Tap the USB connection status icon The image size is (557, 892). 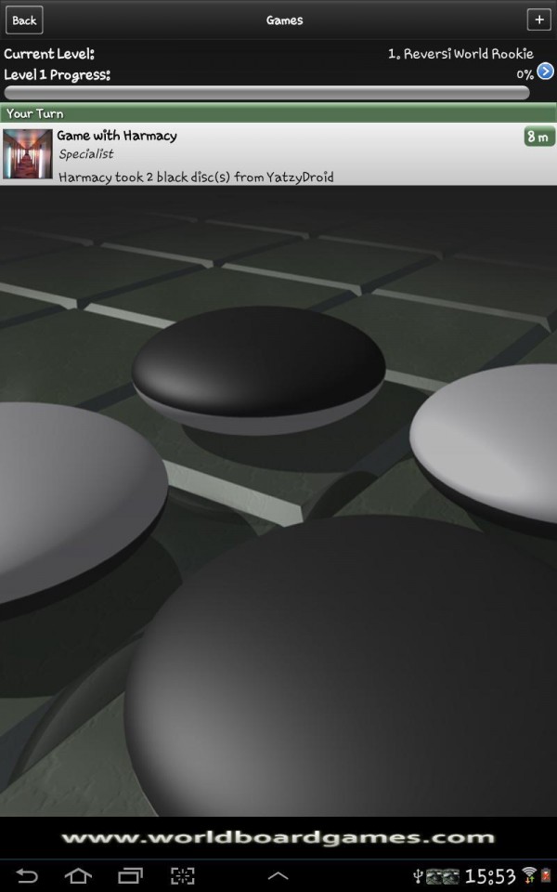(419, 876)
